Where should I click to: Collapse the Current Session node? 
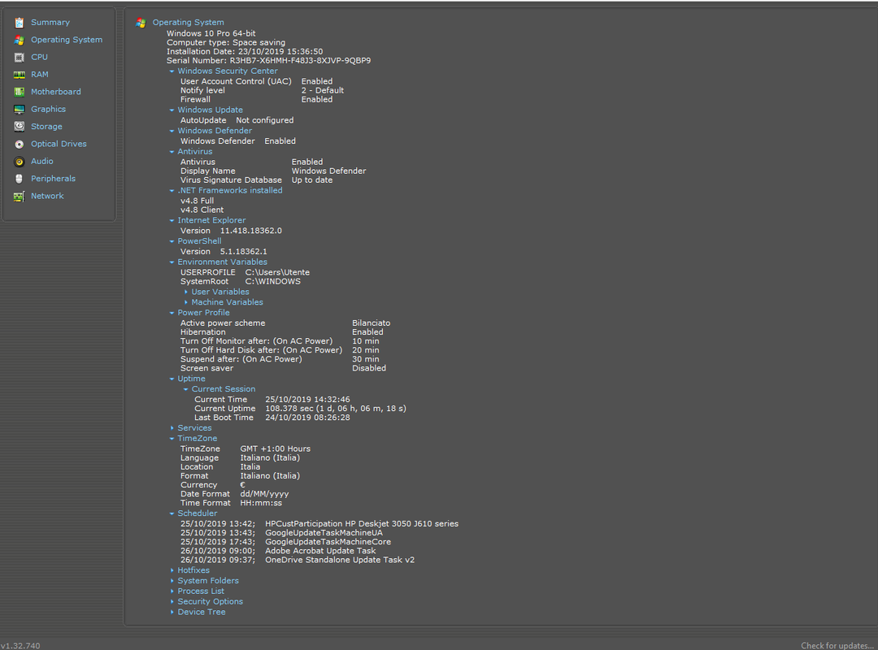(186, 389)
